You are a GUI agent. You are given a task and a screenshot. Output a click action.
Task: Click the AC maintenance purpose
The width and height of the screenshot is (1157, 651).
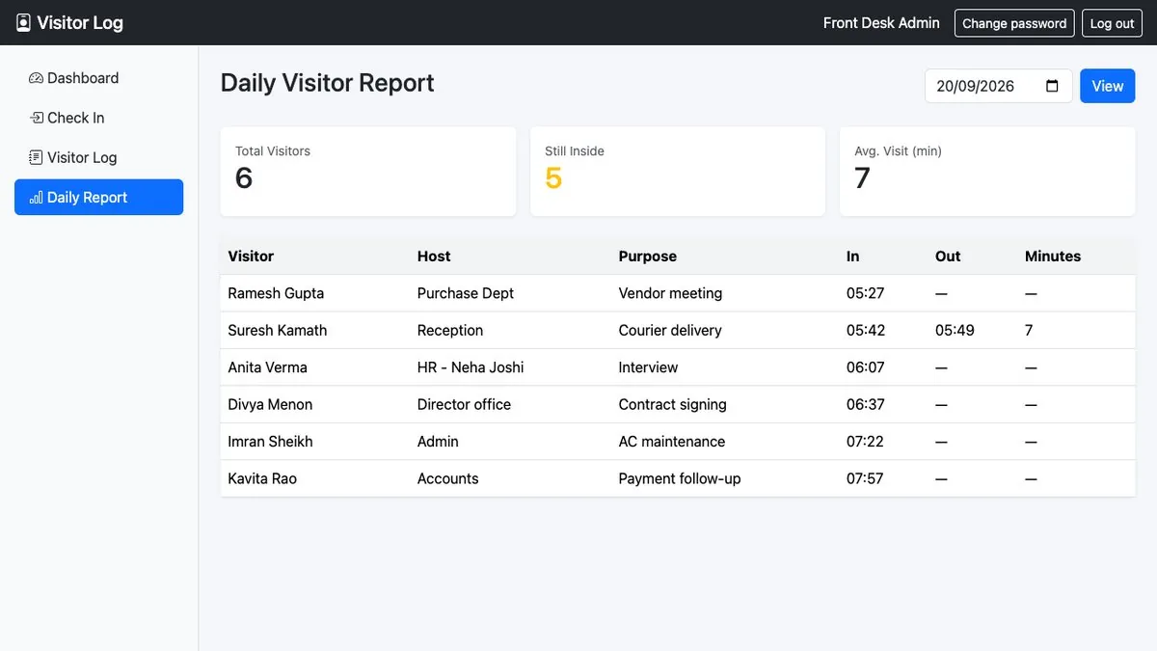coord(672,442)
